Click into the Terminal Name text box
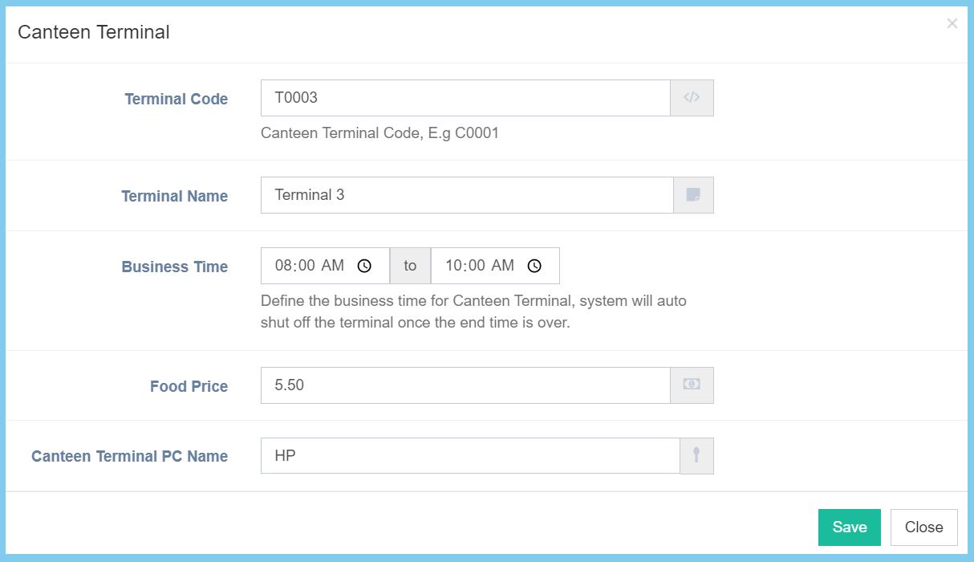 pyautogui.click(x=465, y=195)
